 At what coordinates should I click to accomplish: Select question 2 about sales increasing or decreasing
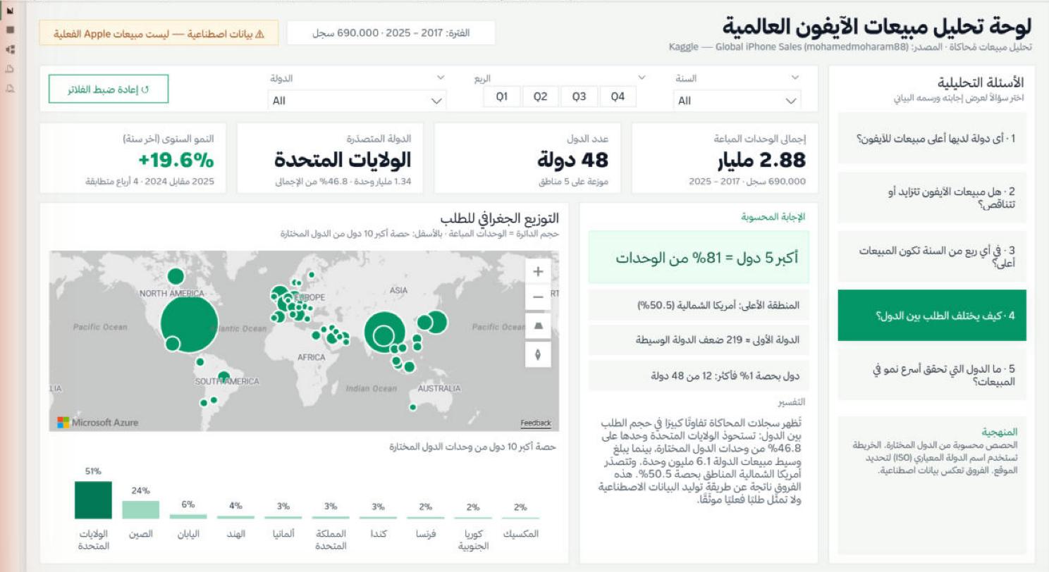click(x=932, y=197)
